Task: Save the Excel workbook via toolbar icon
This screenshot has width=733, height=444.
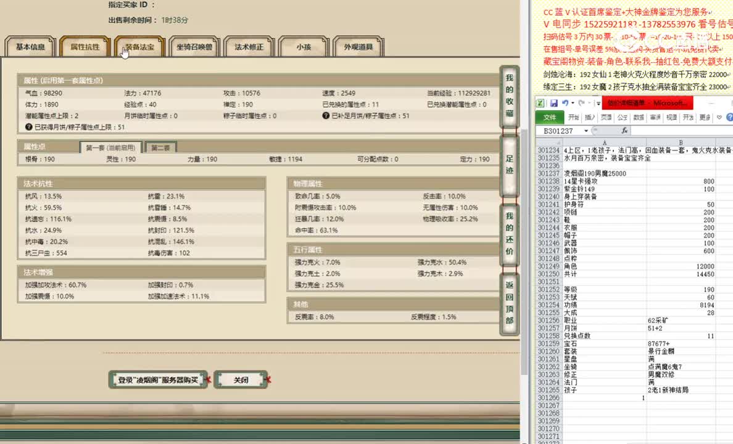Action: pos(553,103)
